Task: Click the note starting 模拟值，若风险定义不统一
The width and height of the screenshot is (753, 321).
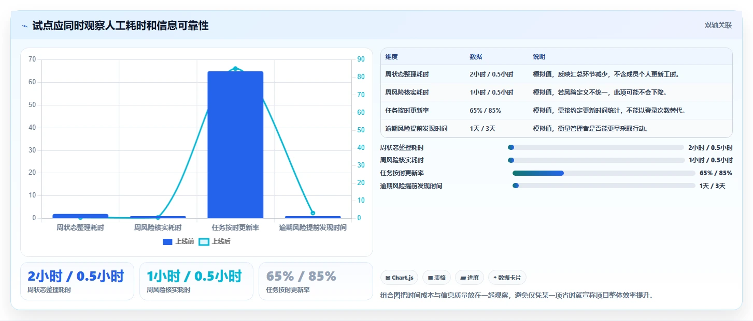Action: (x=600, y=93)
